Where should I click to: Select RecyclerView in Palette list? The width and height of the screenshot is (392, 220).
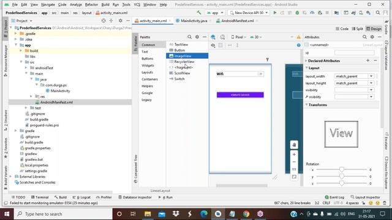click(187, 62)
